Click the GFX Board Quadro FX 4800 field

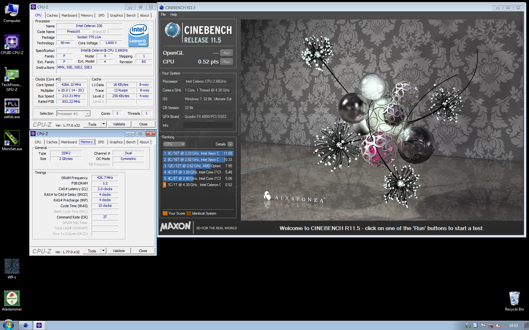(208, 117)
